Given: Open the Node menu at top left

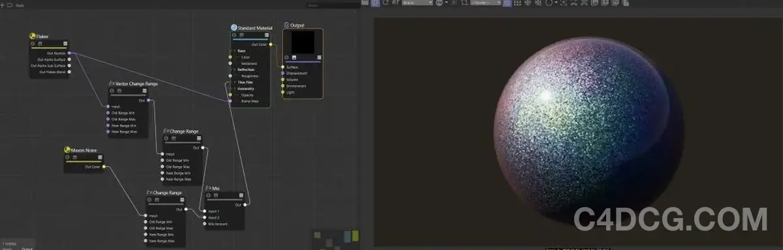Looking at the screenshot, I should [20, 5].
